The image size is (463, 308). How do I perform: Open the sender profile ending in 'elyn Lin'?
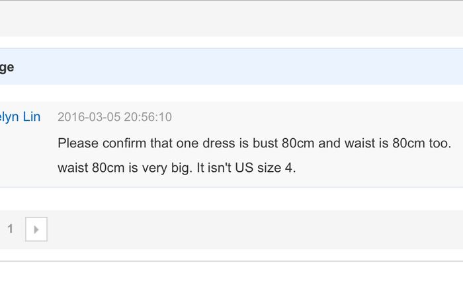coord(20,117)
